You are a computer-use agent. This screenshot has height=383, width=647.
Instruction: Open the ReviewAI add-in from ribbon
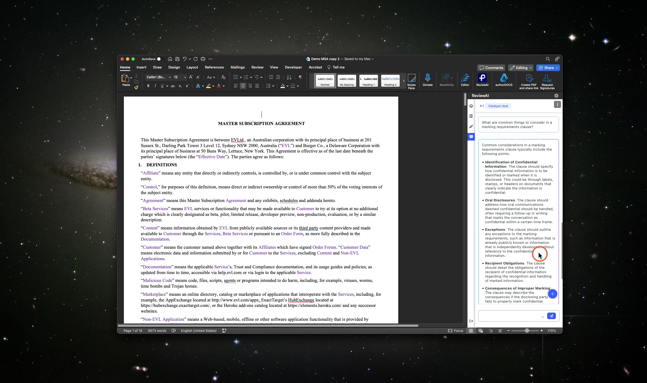[x=482, y=80]
